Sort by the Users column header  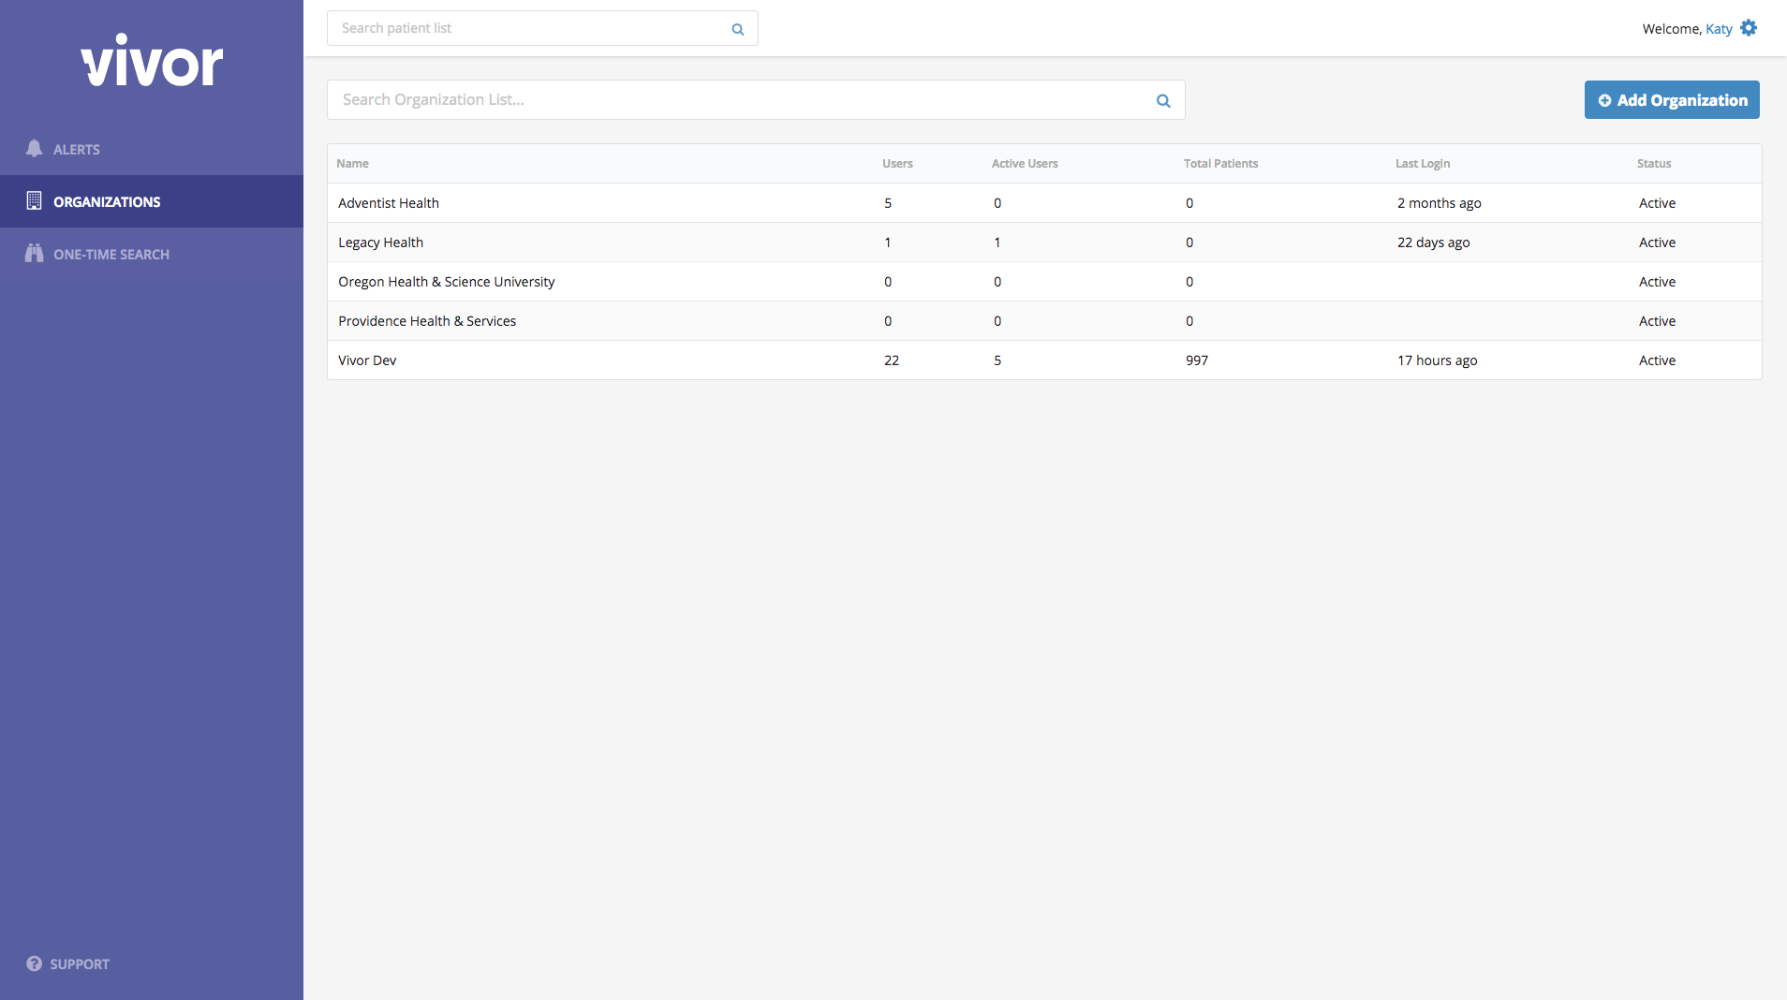(x=897, y=163)
